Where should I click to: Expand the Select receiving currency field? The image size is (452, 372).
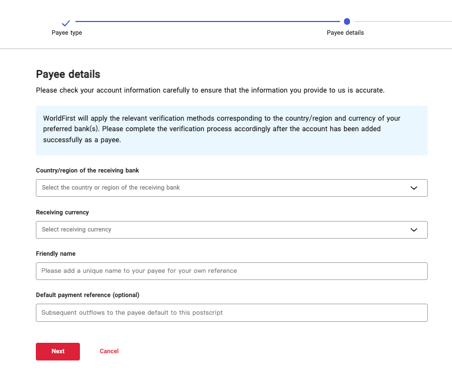pyautogui.click(x=232, y=230)
